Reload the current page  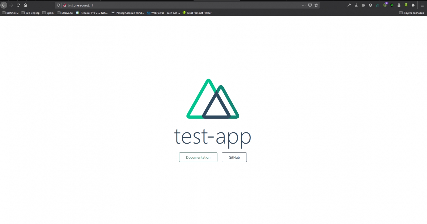[18, 5]
